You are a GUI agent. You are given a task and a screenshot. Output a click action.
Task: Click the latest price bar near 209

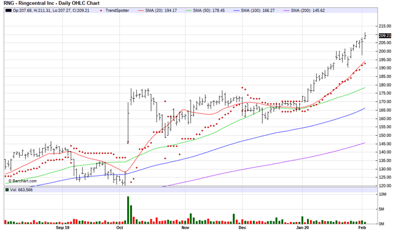[365, 36]
